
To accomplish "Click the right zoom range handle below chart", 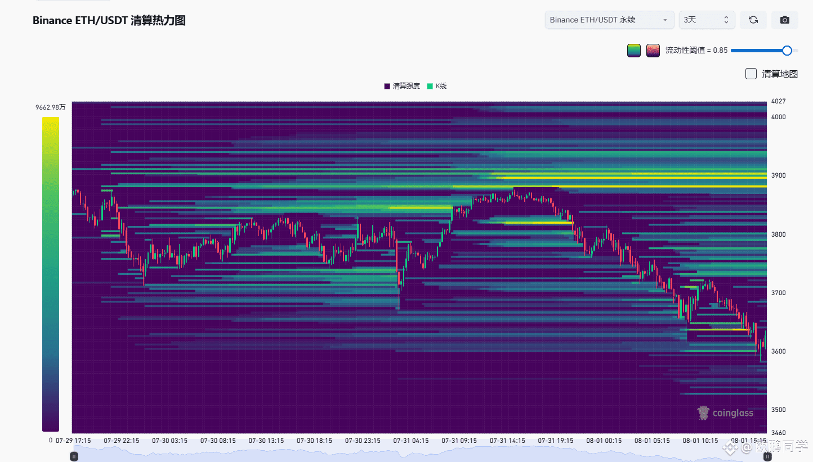I will tap(767, 458).
